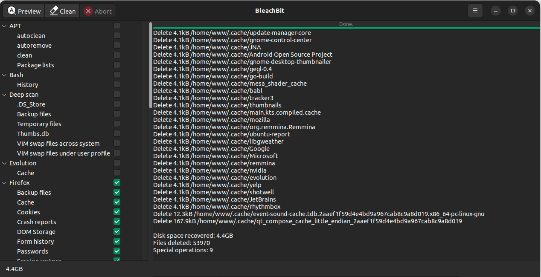Image resolution: width=541 pixels, height=277 pixels.
Task: Click the 4.4GB status bar value
Action: [x=15, y=269]
